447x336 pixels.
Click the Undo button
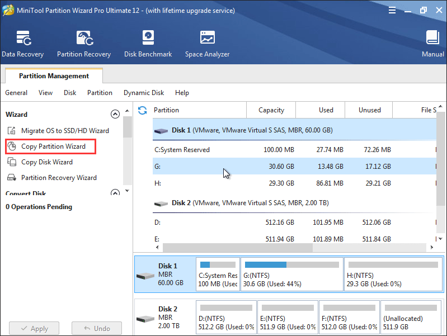tap(97, 328)
